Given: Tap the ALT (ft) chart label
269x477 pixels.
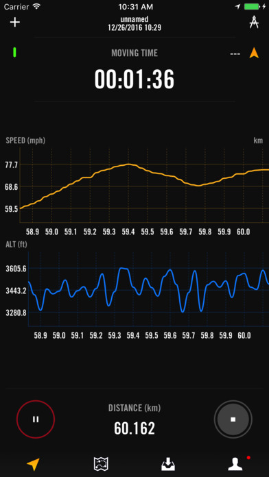Looking at the screenshot, I should [x=17, y=244].
